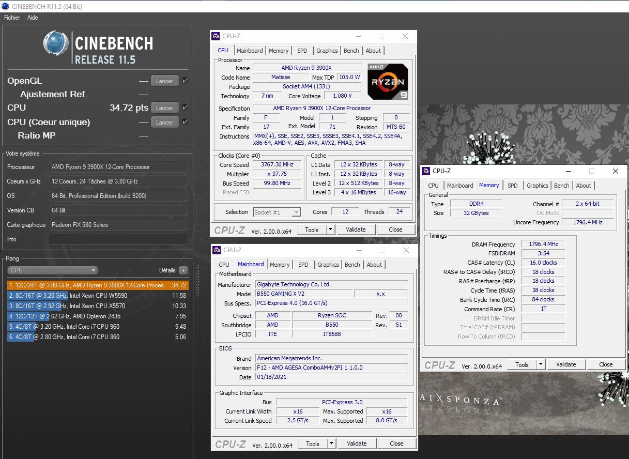Open Bench tab in top CPU-Z window
Viewport: 629px width, 459px height.
tap(351, 51)
